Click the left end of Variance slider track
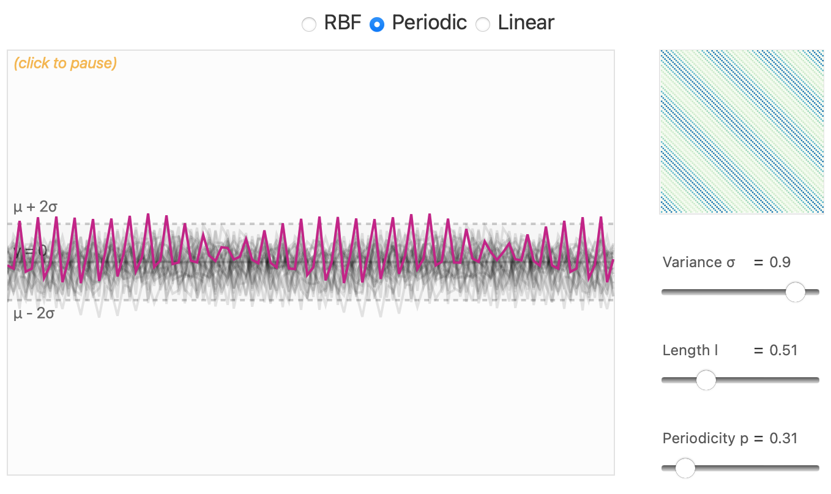 coord(665,292)
